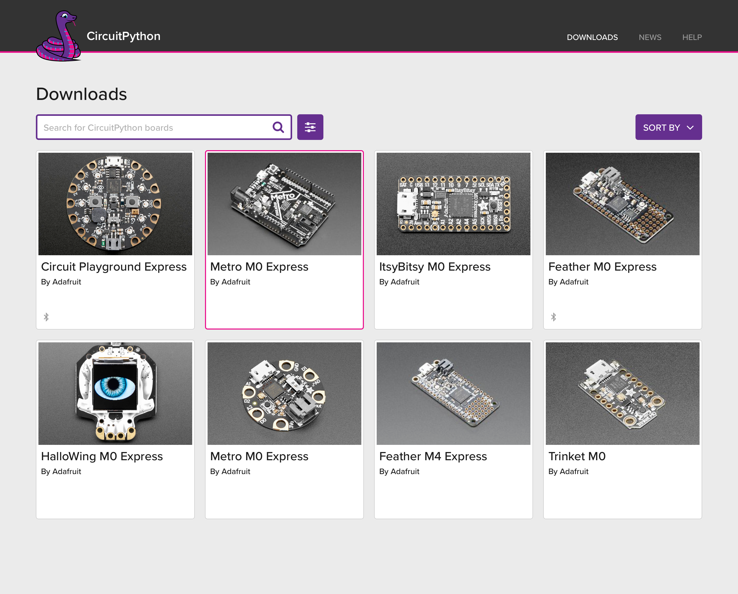738x594 pixels.
Task: Open the HELP menu item
Action: [692, 37]
